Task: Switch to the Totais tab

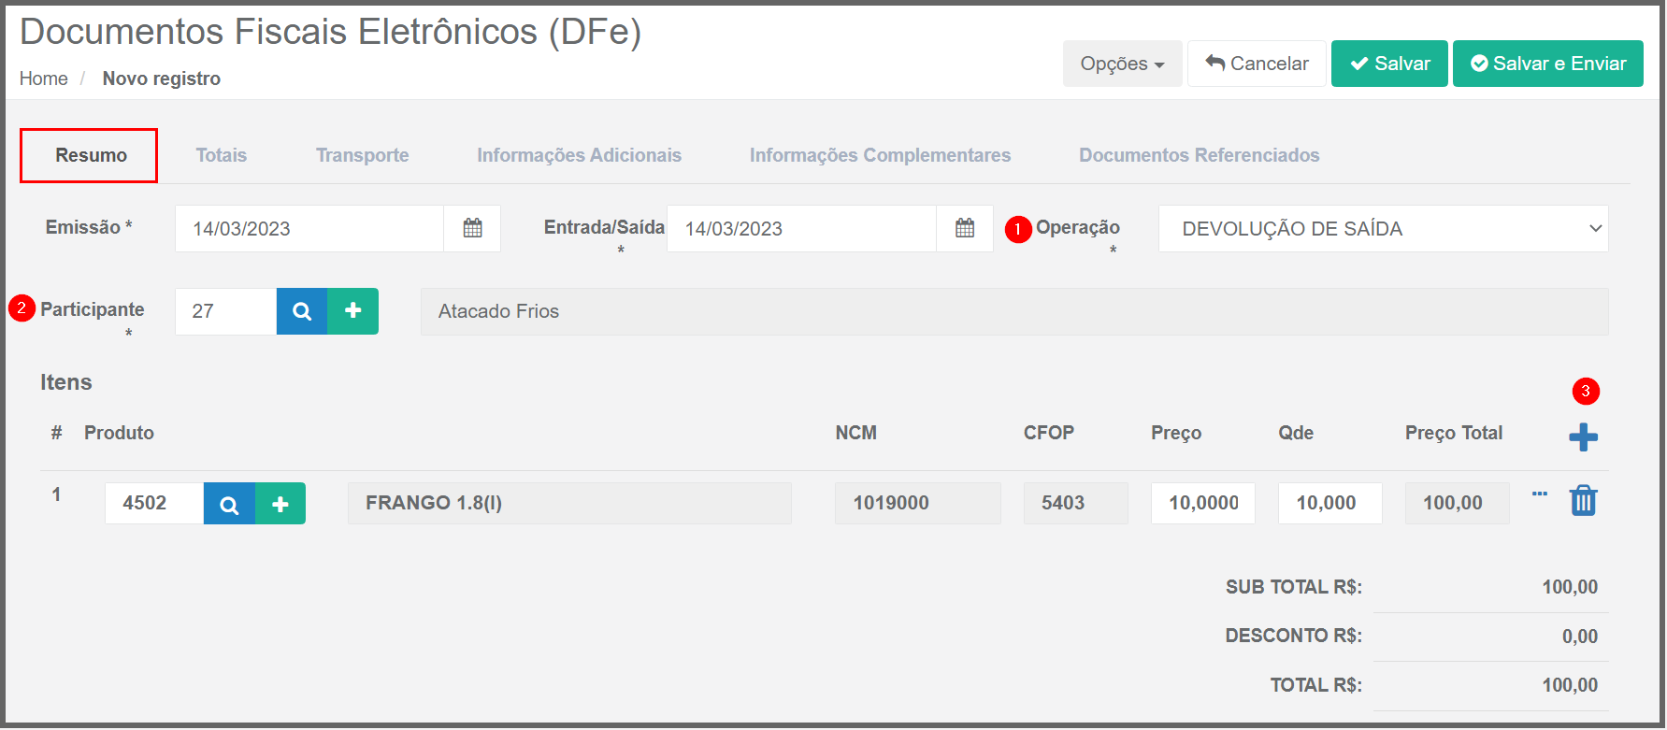Action: [x=221, y=155]
